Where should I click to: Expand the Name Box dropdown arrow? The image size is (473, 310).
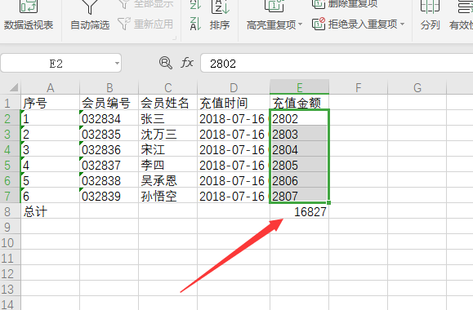point(117,64)
